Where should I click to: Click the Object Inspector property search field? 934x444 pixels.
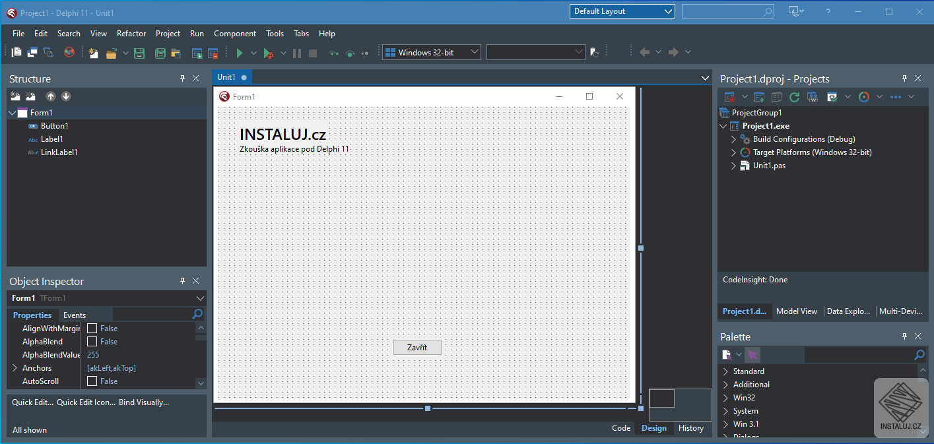[x=158, y=314]
